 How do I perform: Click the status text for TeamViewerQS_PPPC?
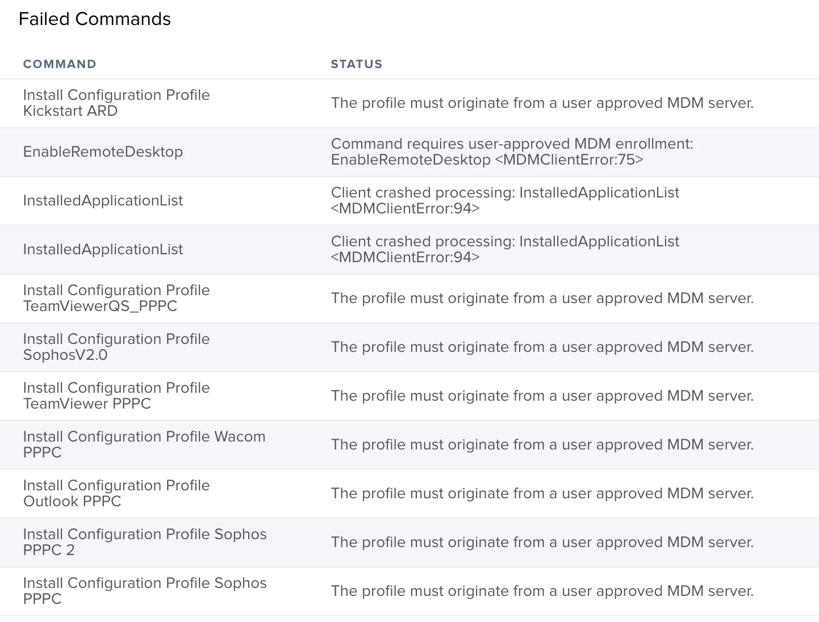[x=542, y=299]
